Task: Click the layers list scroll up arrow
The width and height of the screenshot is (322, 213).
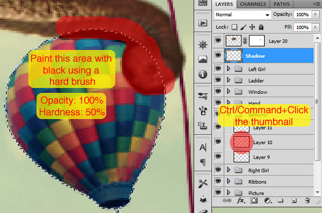Action: click(x=318, y=38)
